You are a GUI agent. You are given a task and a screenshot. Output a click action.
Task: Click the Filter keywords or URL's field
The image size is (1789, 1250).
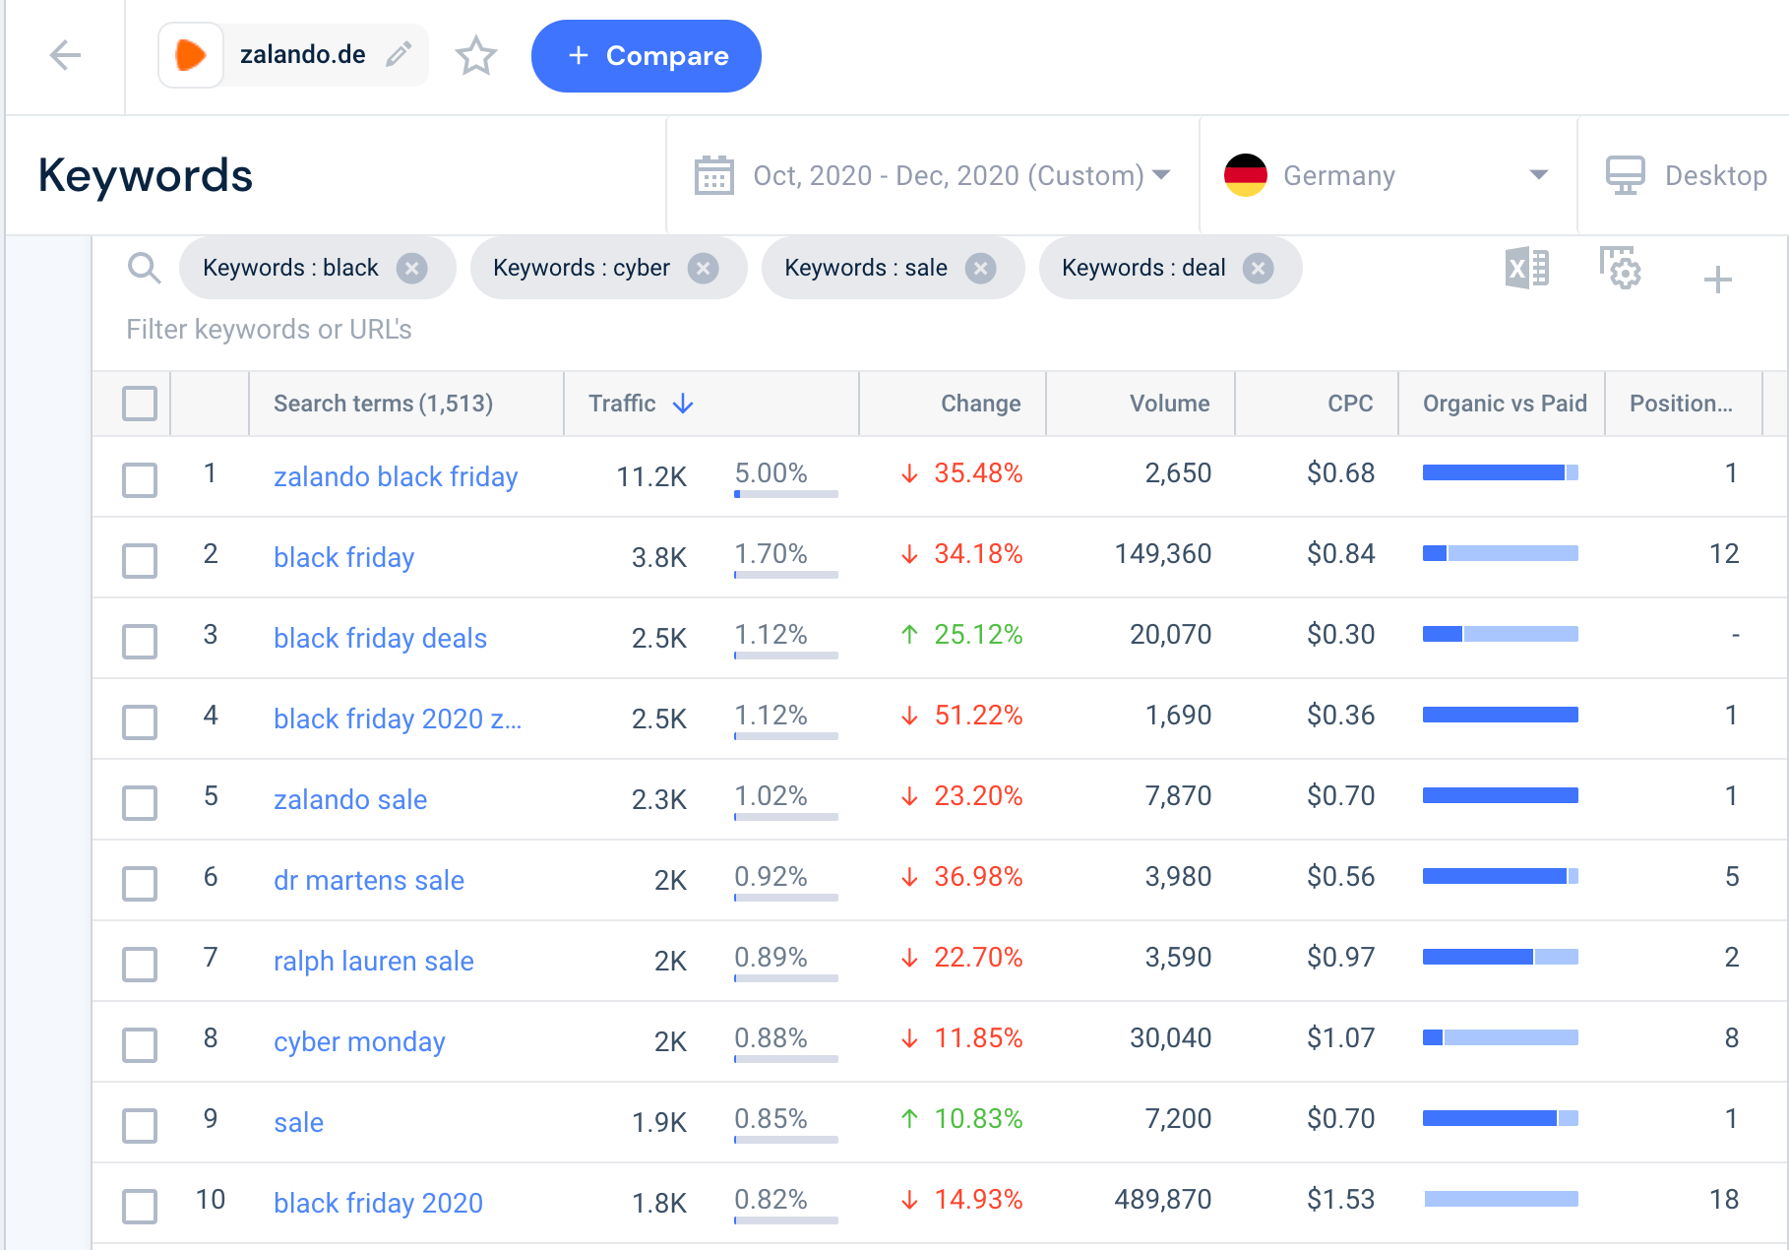pyautogui.click(x=269, y=330)
